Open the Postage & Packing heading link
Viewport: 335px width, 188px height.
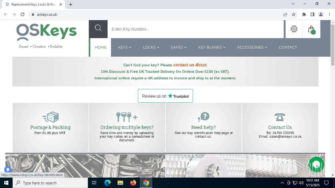(x=50, y=127)
